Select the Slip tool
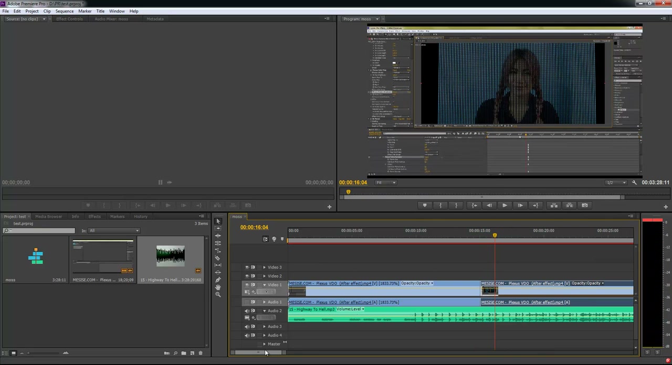This screenshot has height=365, width=672. click(218, 265)
